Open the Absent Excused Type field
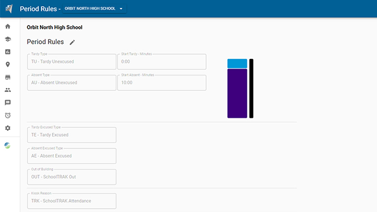Viewport: 377px width, 212px height. [x=71, y=155]
